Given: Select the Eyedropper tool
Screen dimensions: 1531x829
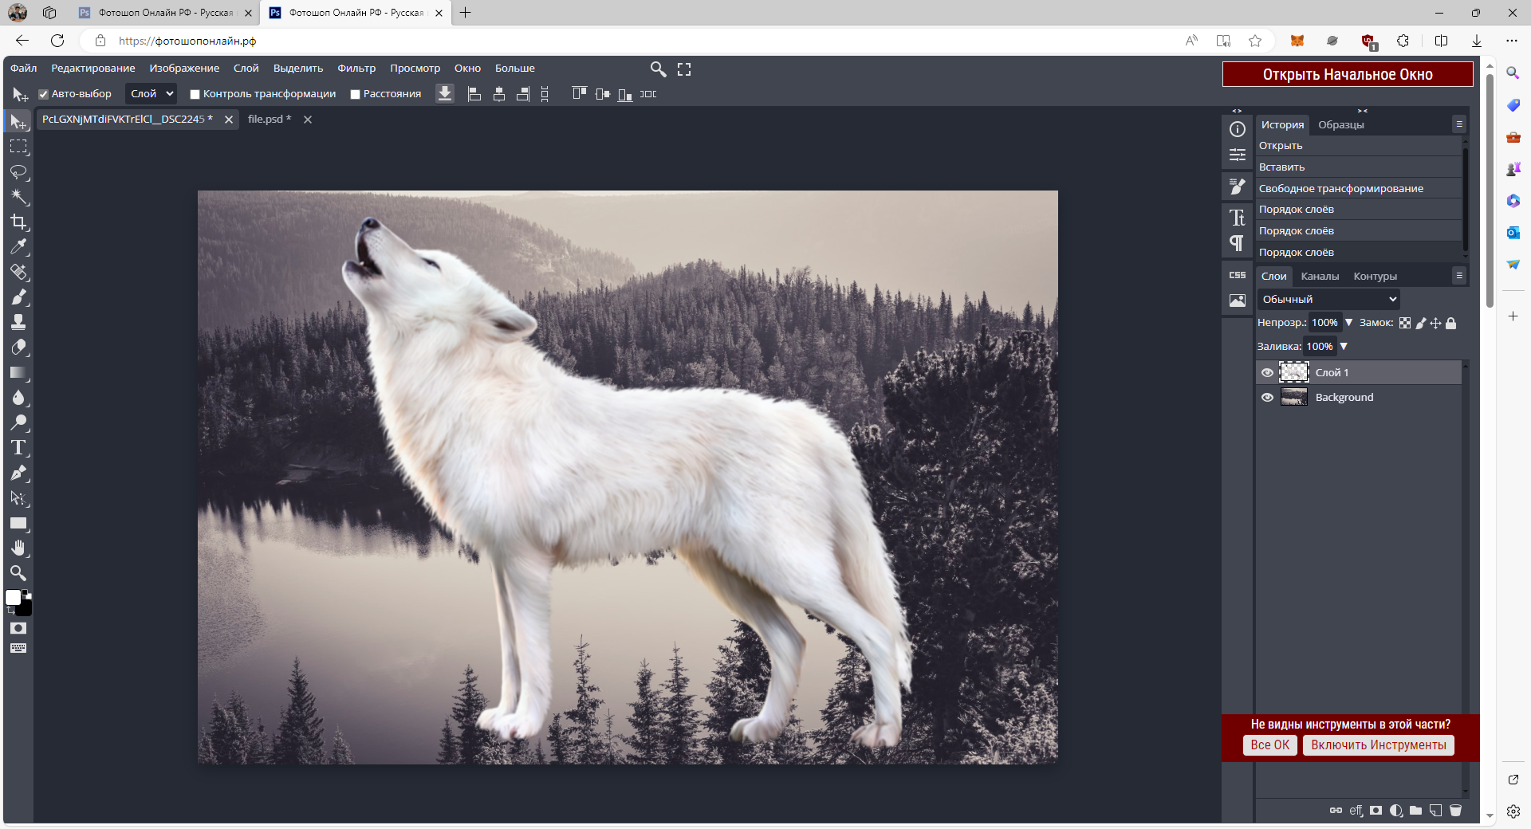Looking at the screenshot, I should pos(18,247).
